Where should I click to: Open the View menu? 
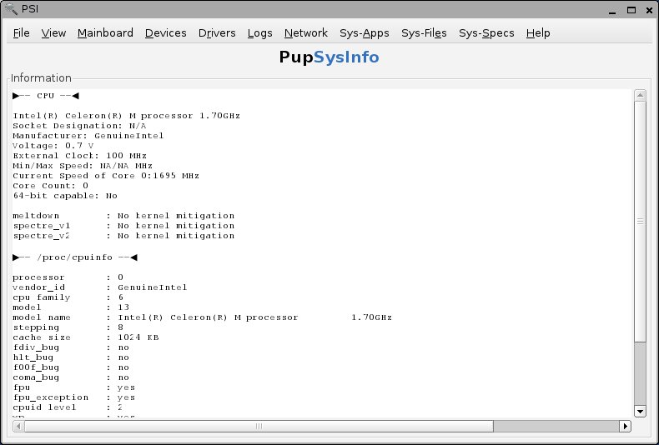coord(53,32)
